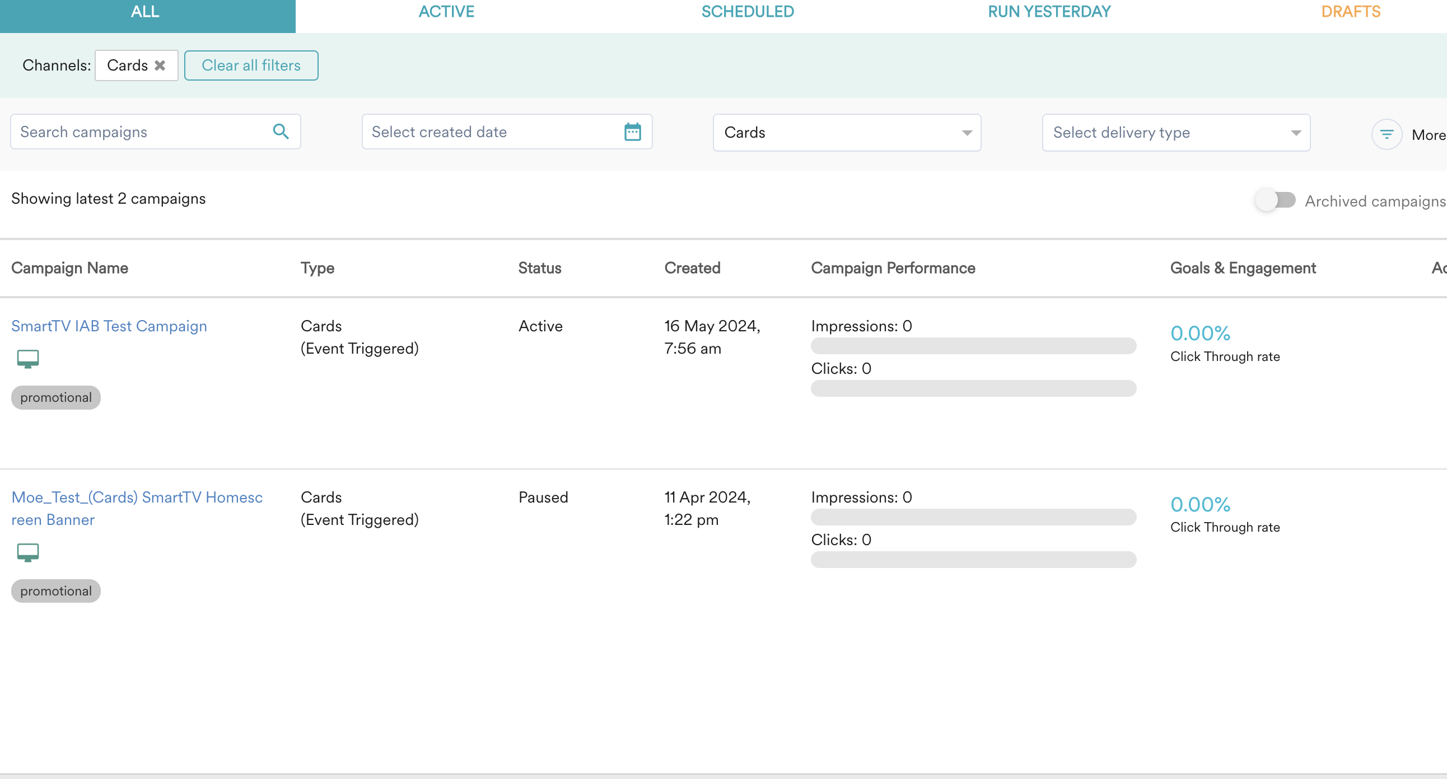The height and width of the screenshot is (779, 1447).
Task: Click the search magnifier icon
Action: [x=281, y=132]
